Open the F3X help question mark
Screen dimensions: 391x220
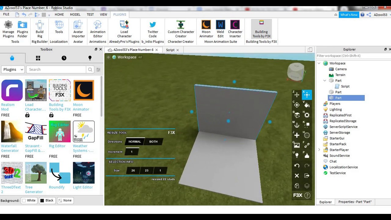coord(307,195)
